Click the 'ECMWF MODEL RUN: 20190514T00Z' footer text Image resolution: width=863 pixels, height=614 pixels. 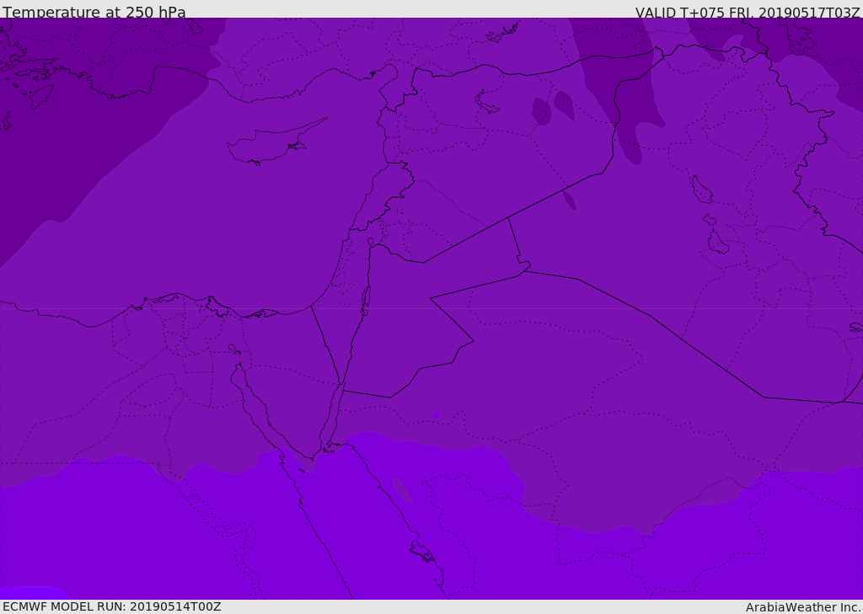coord(112,606)
